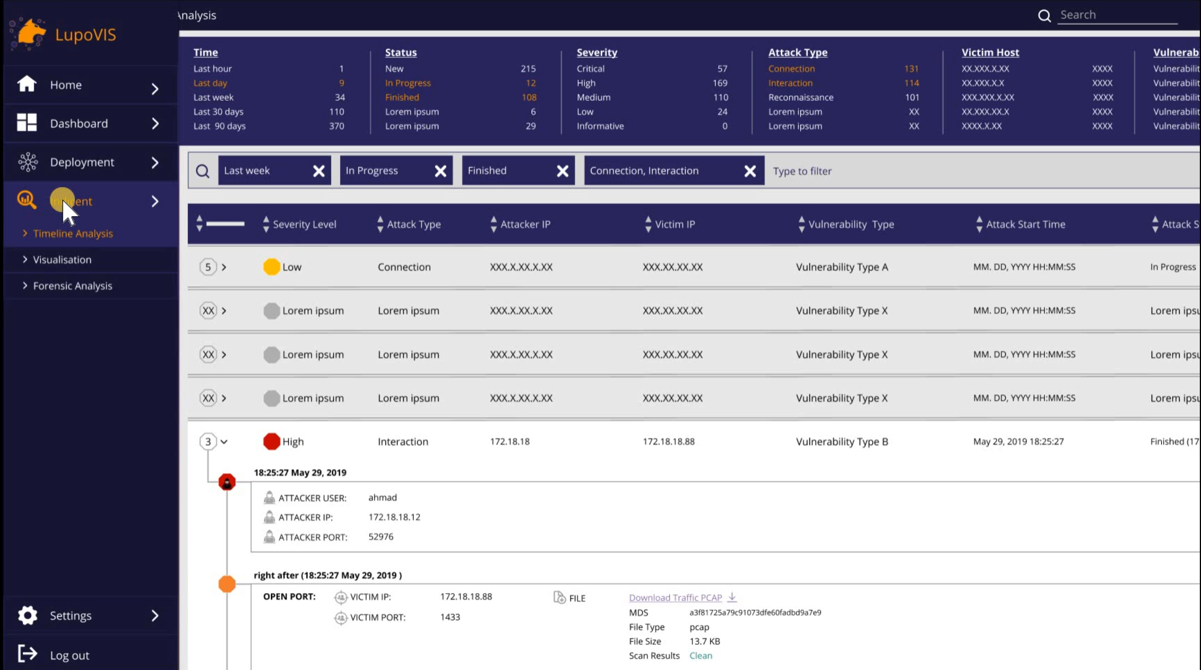Image resolution: width=1201 pixels, height=670 pixels.
Task: Click the Home house icon
Action: [x=27, y=84]
